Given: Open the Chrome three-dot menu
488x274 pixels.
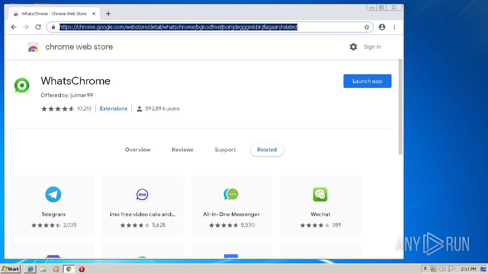Looking at the screenshot, I should [x=394, y=27].
